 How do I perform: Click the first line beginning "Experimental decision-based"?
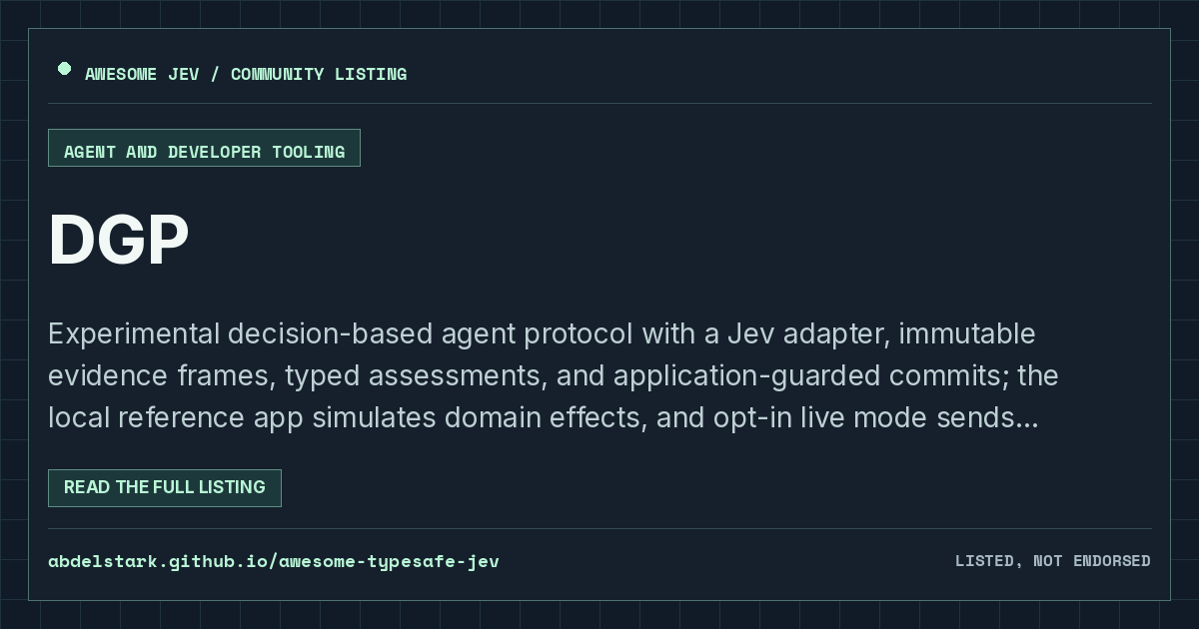pyautogui.click(x=542, y=333)
